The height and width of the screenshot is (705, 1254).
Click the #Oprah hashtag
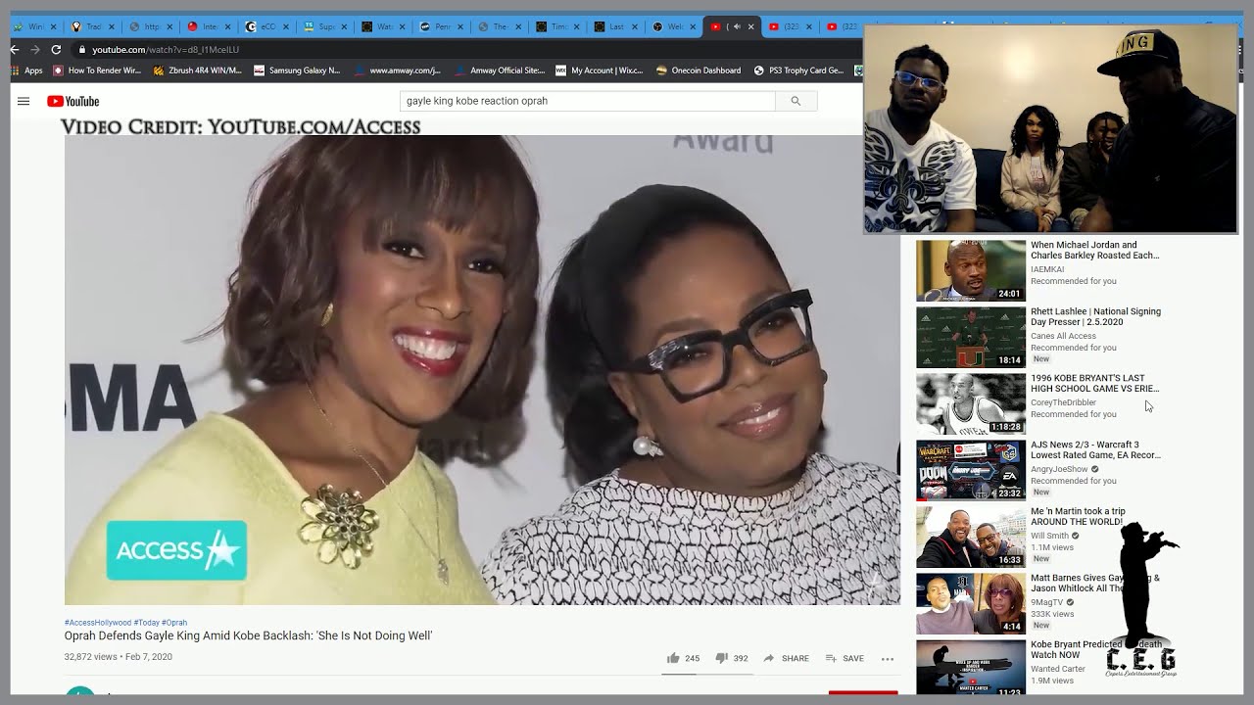pos(174,623)
